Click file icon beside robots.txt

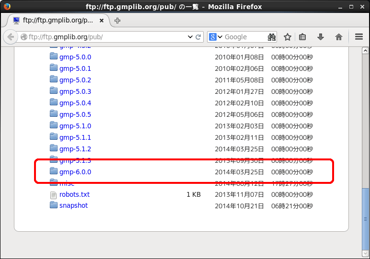point(53,195)
